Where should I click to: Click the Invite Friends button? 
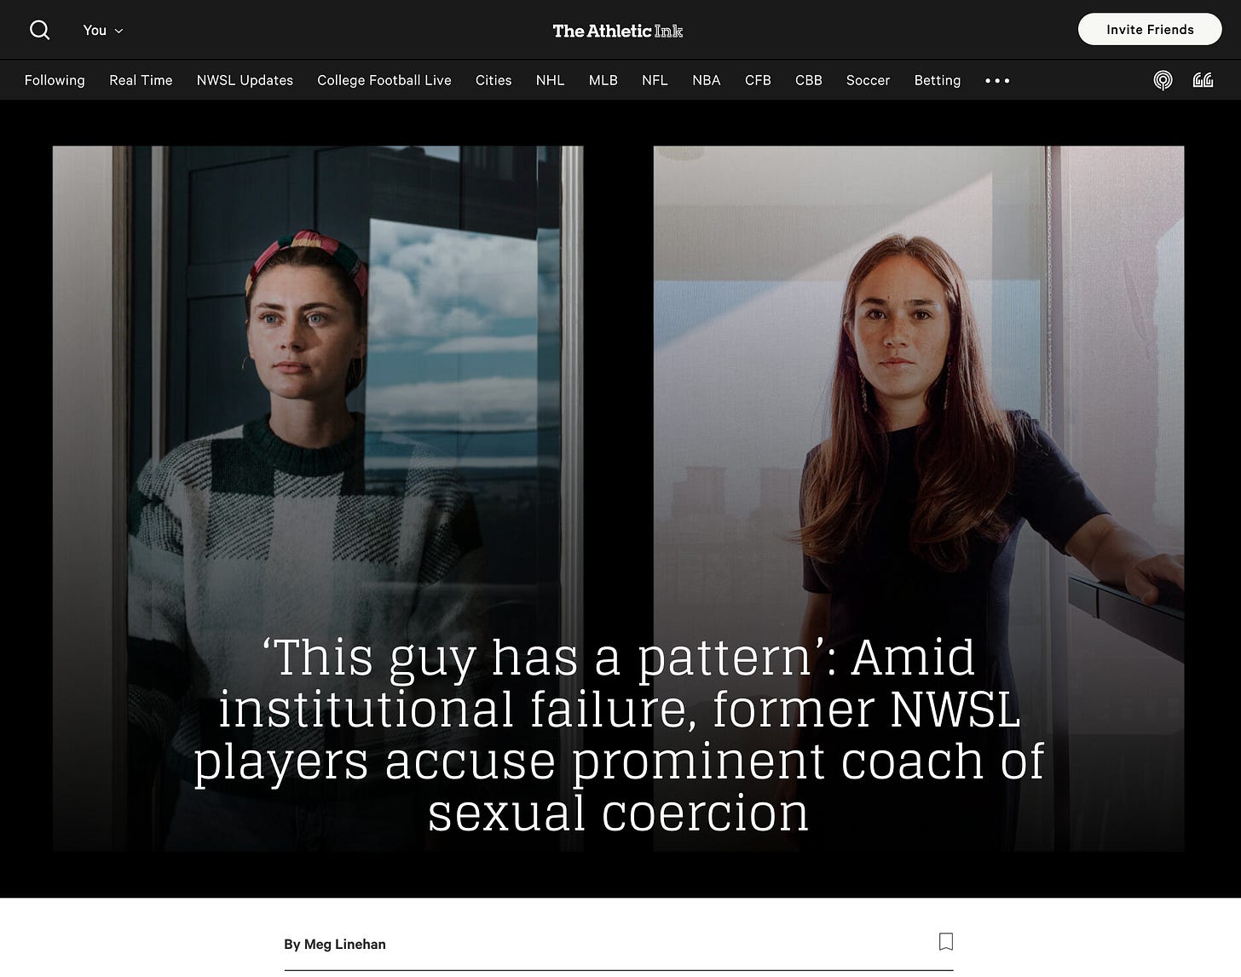pyautogui.click(x=1150, y=29)
